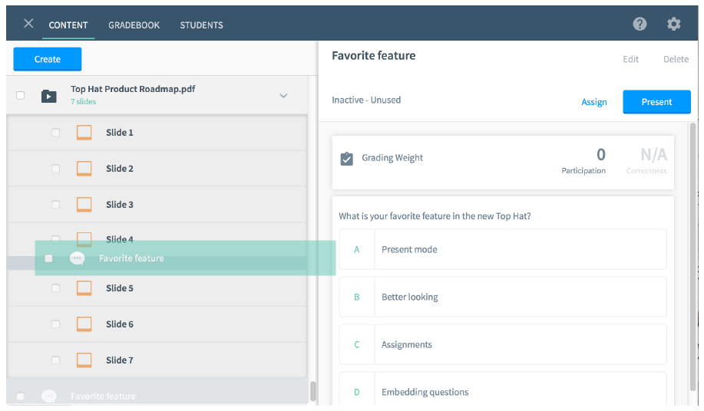The image size is (704, 411).
Task: Collapse the Top Hat Product Roadmap.pdf chevron
Action: click(x=283, y=96)
